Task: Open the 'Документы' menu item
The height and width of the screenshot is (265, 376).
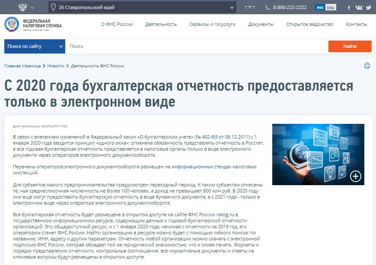Action: (260, 25)
